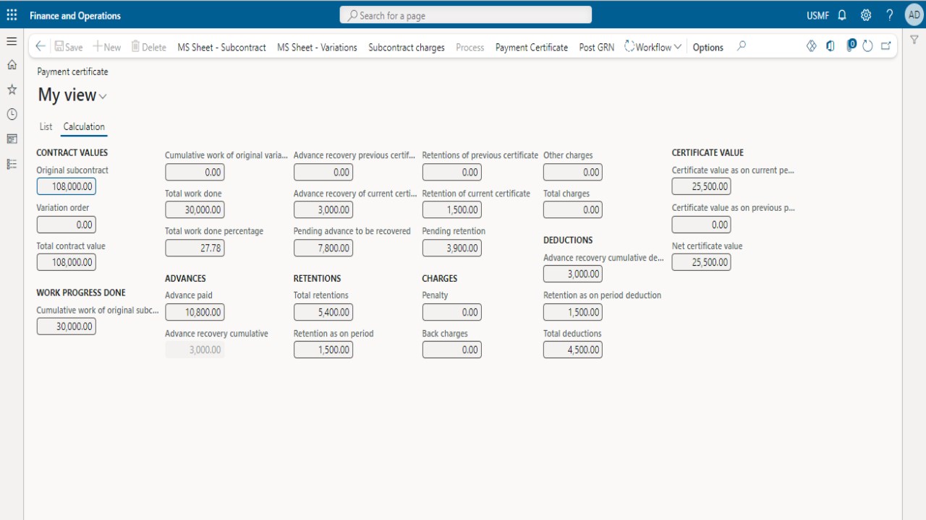
Task: Open Favorites star in sidebar
Action: (x=12, y=90)
